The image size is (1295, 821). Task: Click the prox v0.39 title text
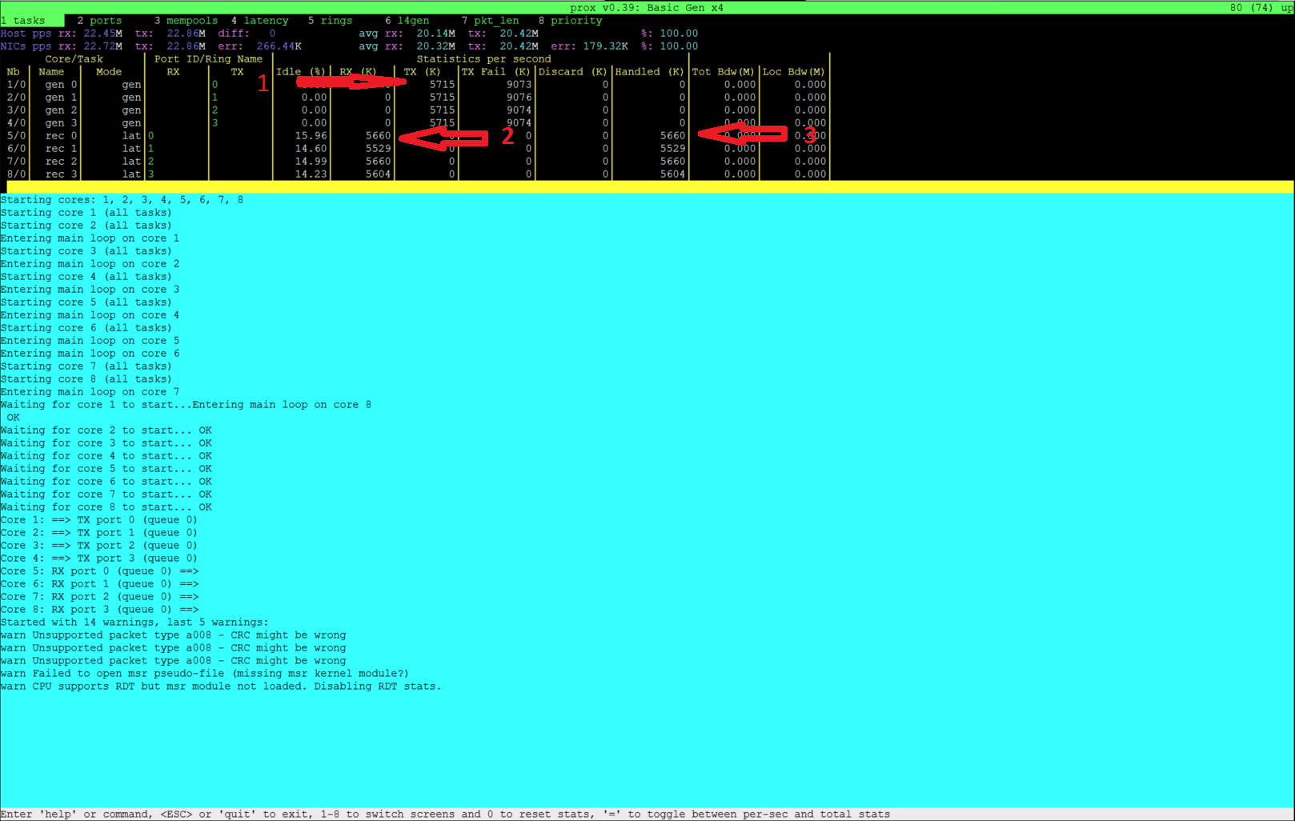click(646, 7)
